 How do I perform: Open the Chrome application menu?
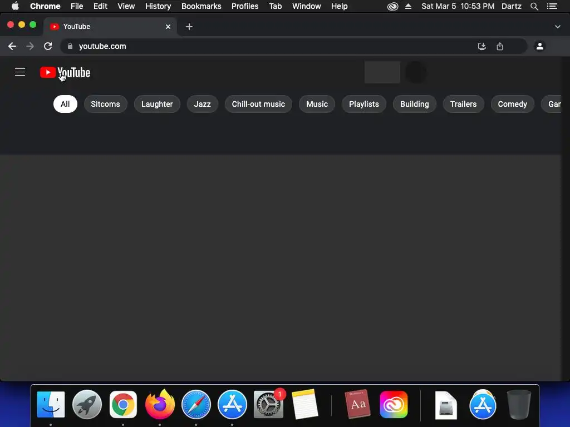[45, 6]
